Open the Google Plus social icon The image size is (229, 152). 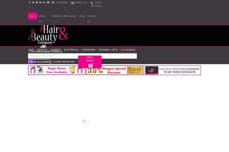point(44,3)
